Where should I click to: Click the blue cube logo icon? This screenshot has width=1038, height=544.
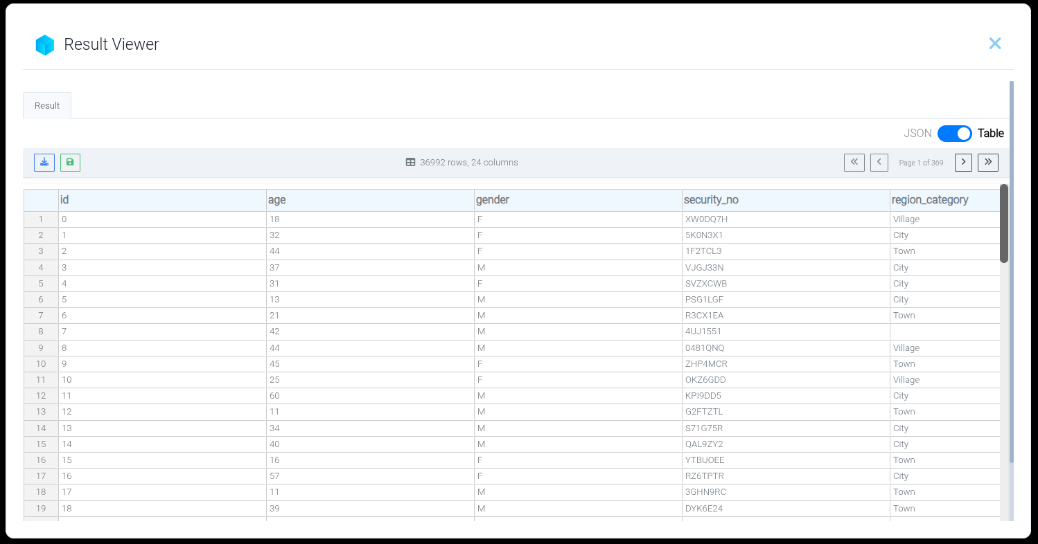(45, 45)
